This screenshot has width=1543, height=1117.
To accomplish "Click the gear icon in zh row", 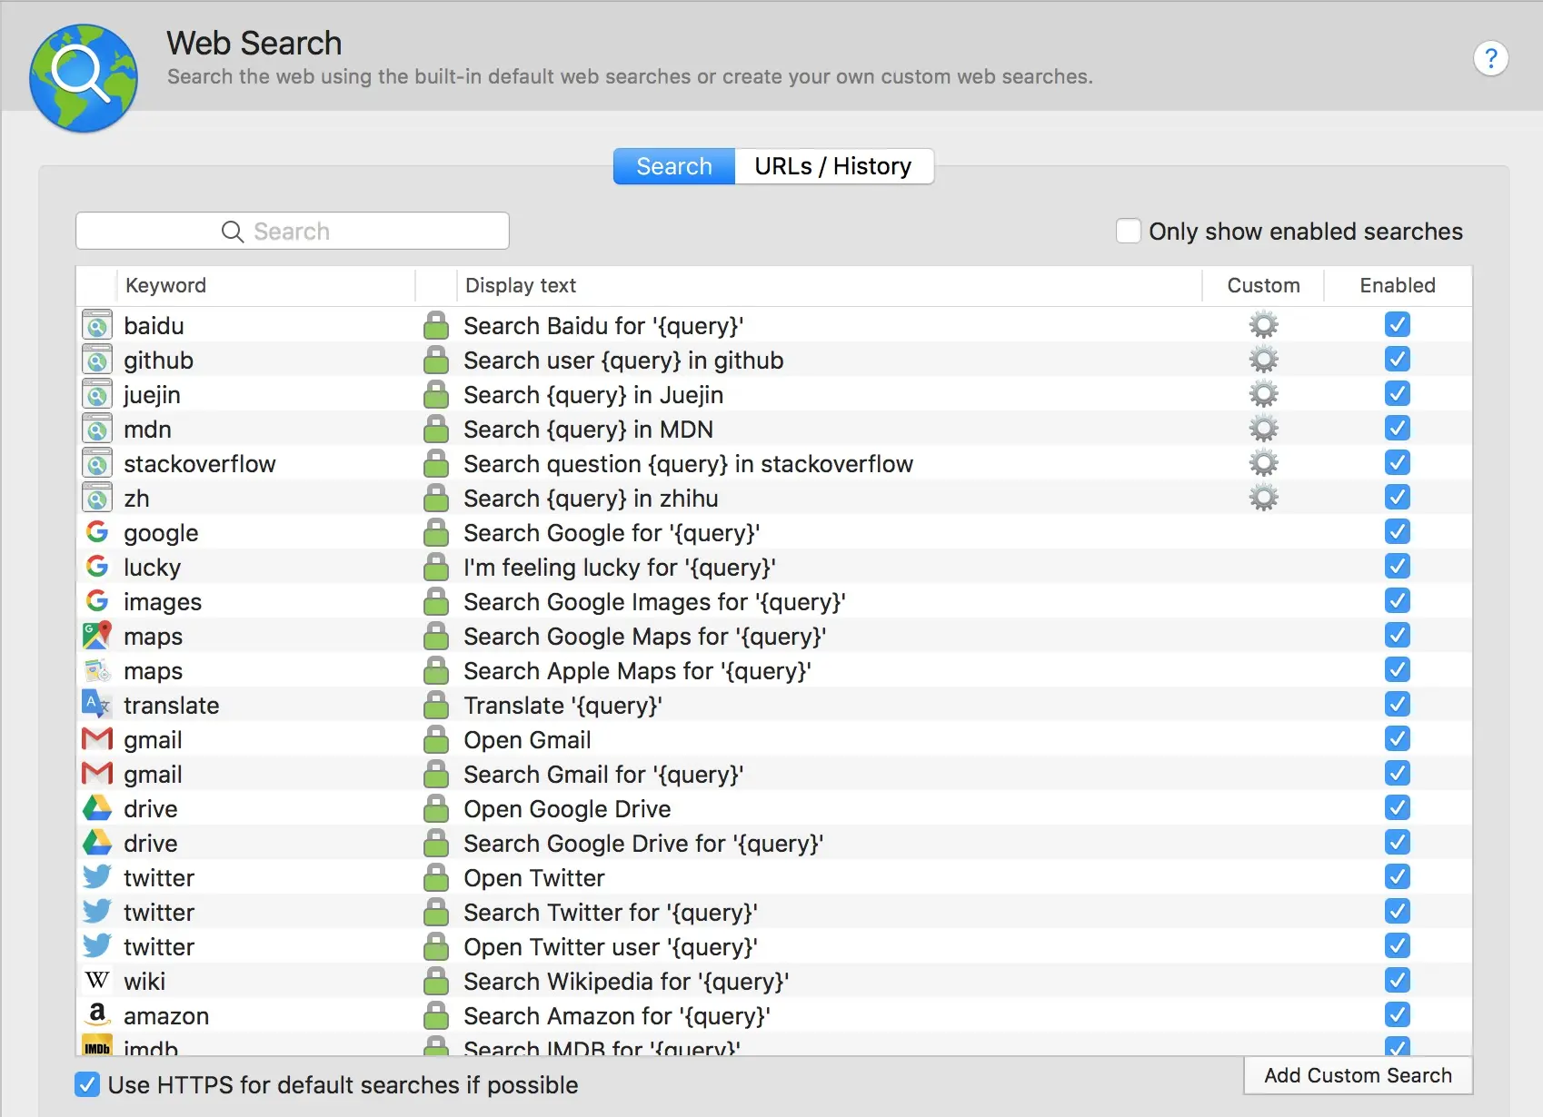I will pos(1263,498).
